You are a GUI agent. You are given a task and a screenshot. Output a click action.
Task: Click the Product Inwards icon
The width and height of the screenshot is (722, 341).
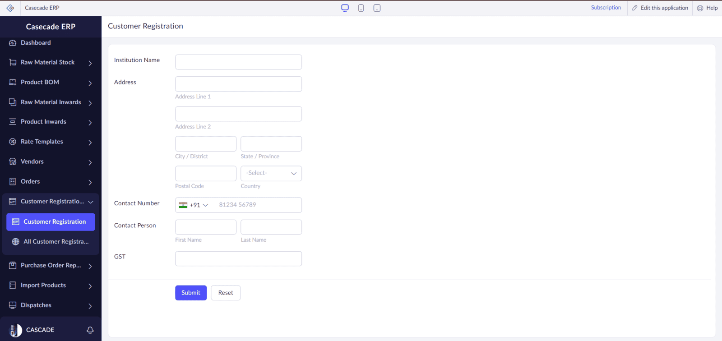coord(13,122)
